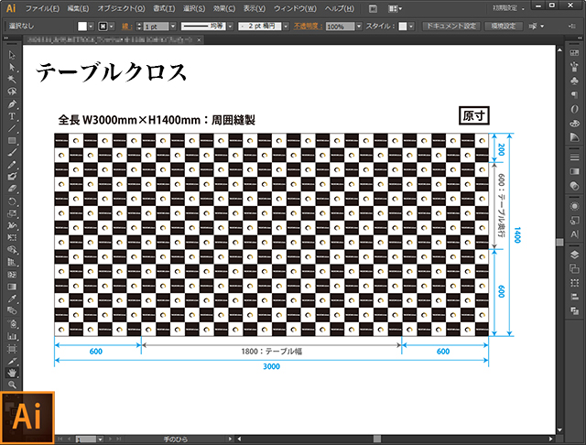This screenshot has width=586, height=445.
Task: Activate the Free Transform tool
Action: coord(12,238)
